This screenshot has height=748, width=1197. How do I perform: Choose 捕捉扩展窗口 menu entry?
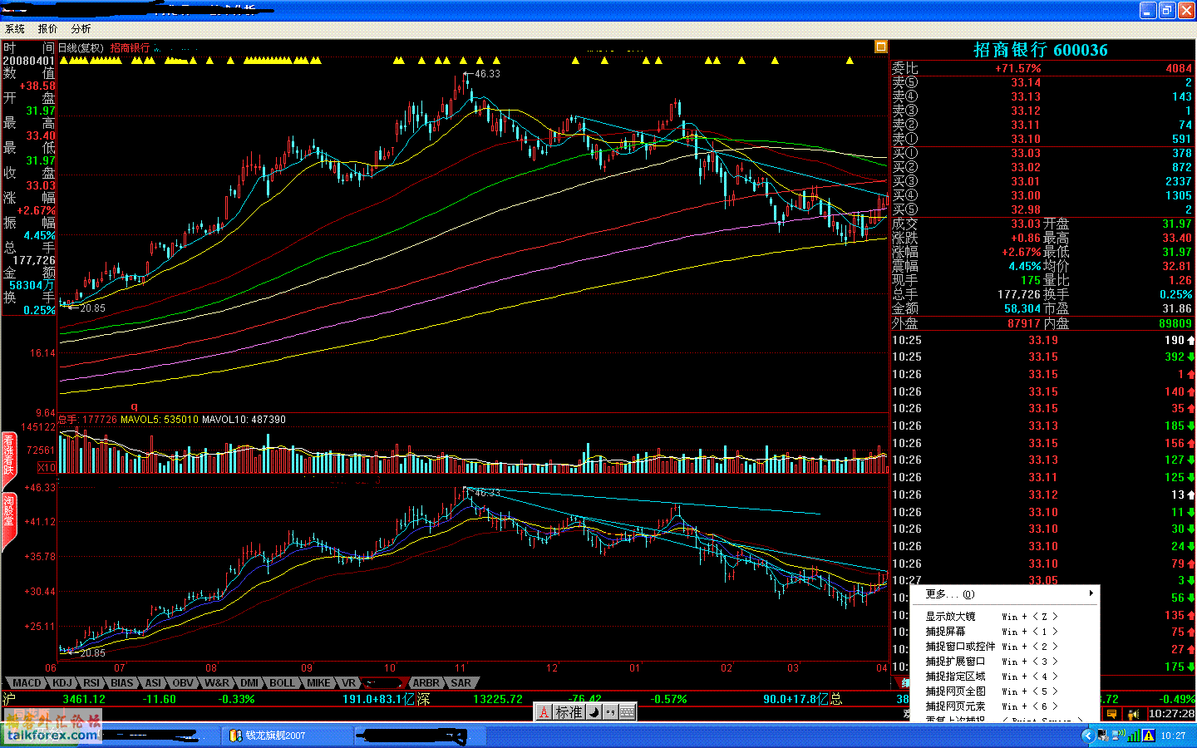(1006, 662)
